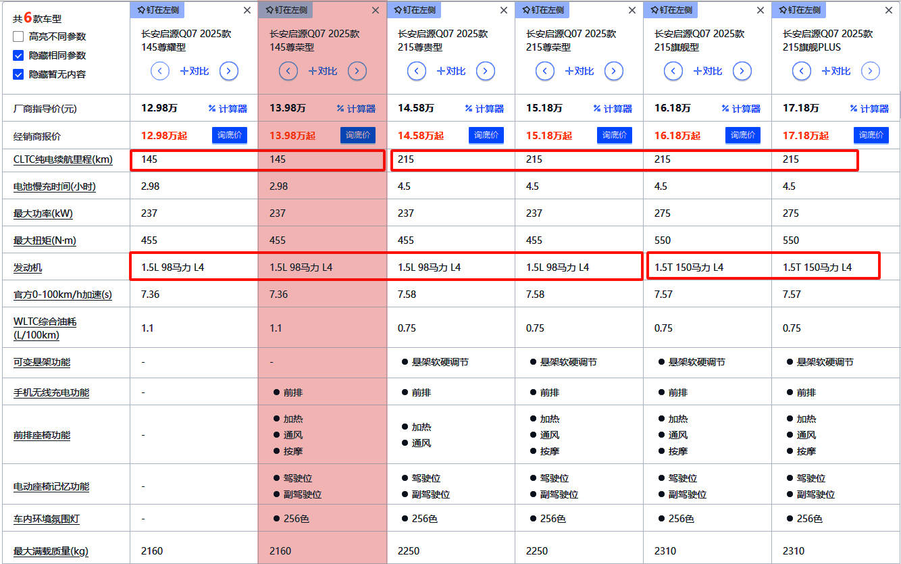The height and width of the screenshot is (564, 901).
Task: Enable 高亮不同参数 checkbox
Action: coord(19,36)
